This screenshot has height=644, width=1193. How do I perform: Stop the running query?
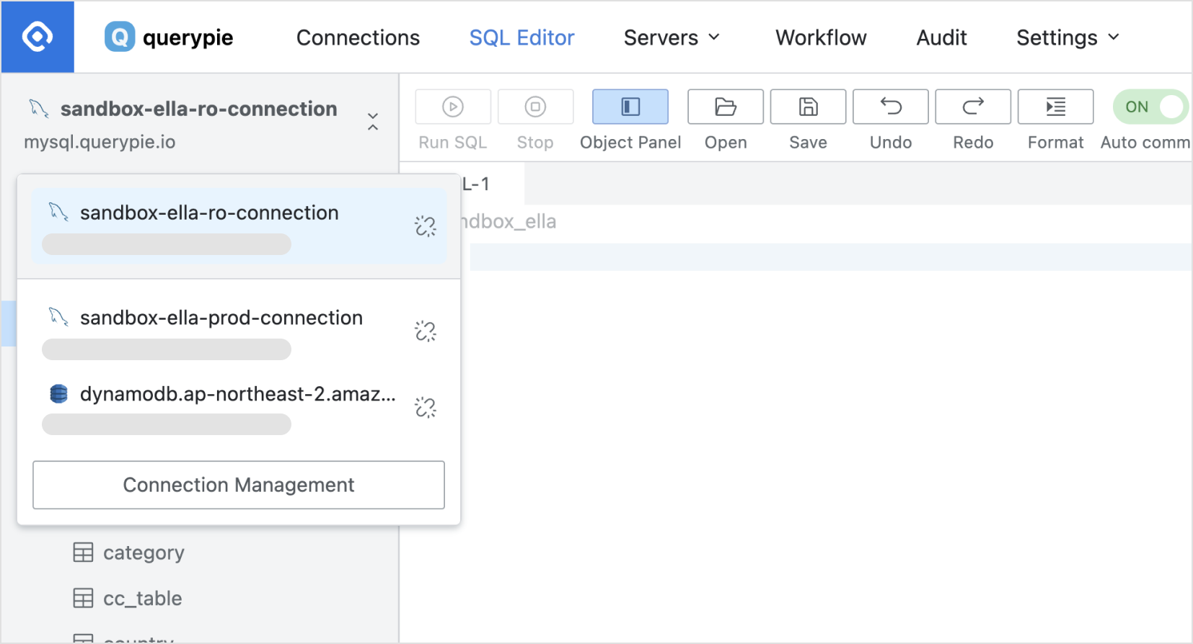[535, 107]
